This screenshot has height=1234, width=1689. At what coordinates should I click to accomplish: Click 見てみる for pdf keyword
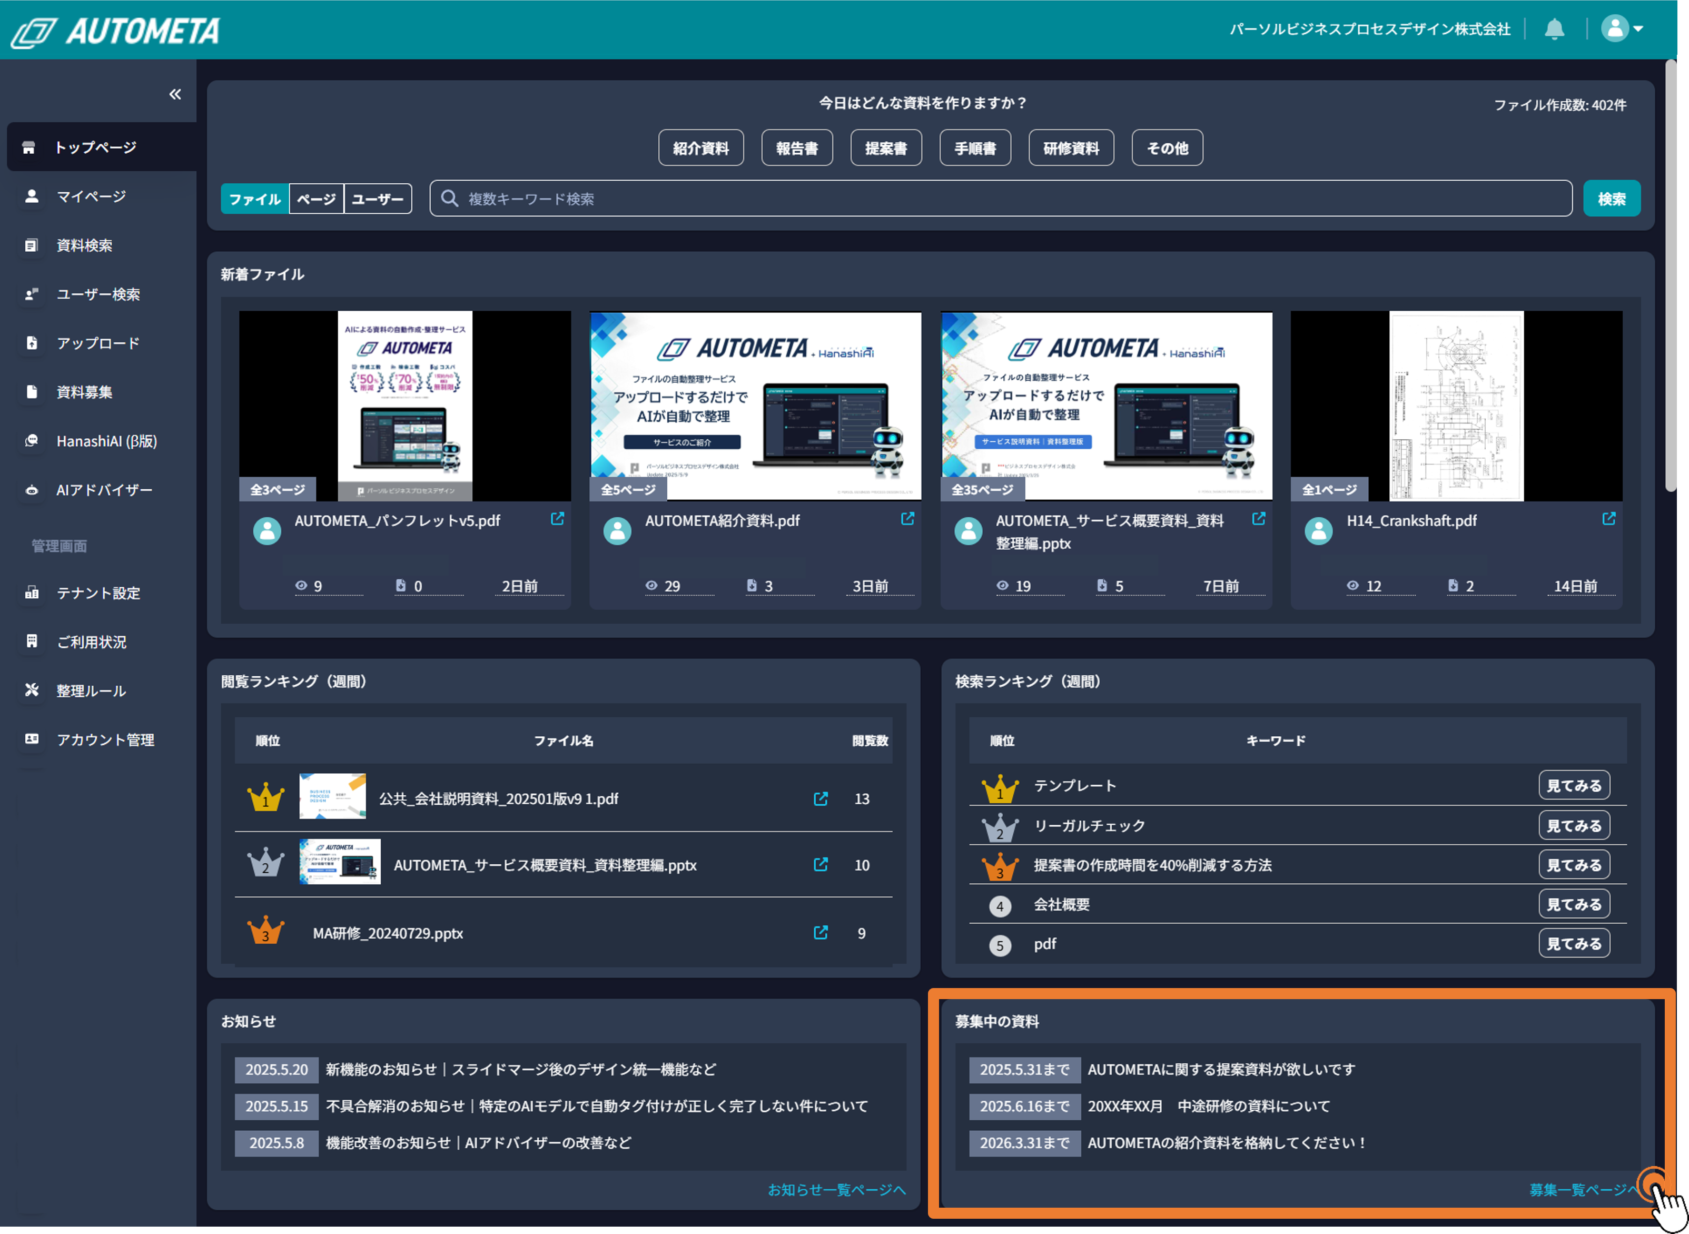pyautogui.click(x=1574, y=944)
